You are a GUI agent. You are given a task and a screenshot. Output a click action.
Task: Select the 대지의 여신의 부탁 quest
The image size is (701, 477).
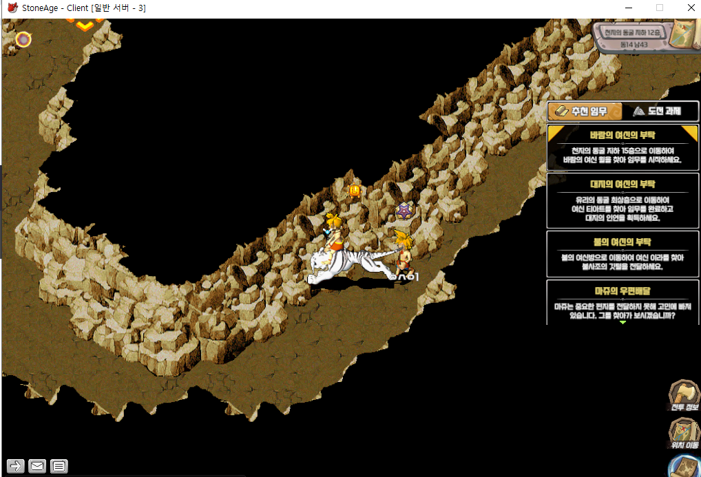622,200
